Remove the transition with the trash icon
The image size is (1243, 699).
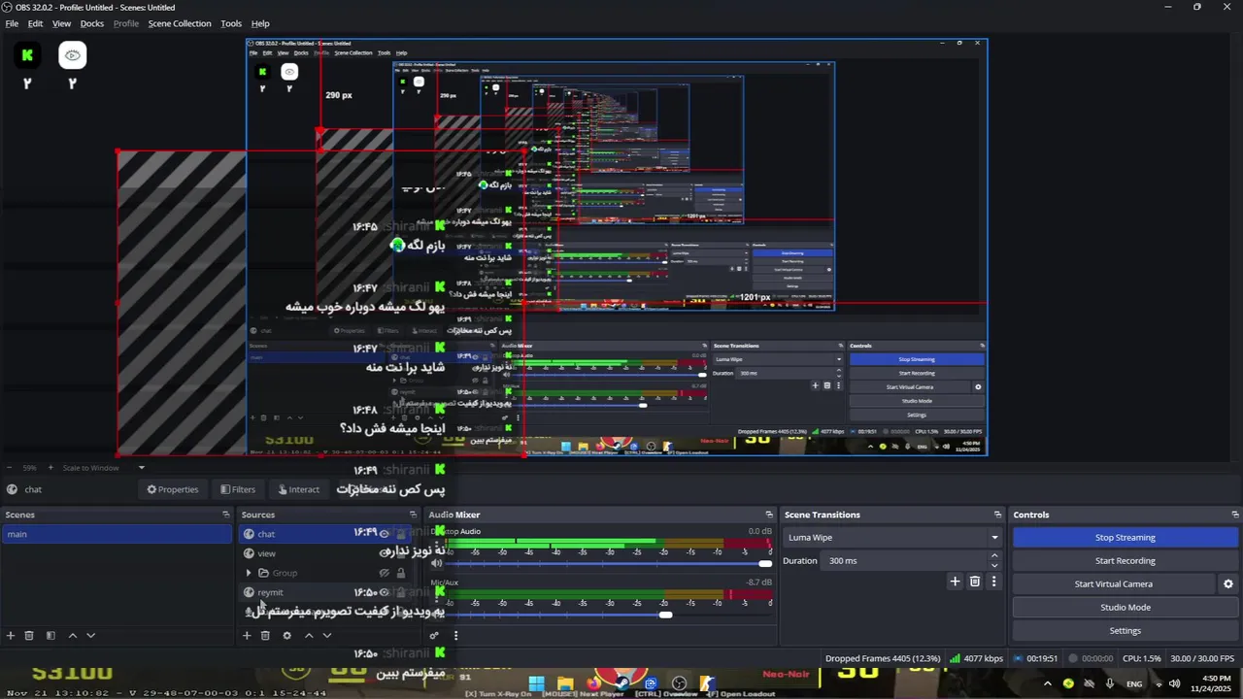pyautogui.click(x=975, y=582)
